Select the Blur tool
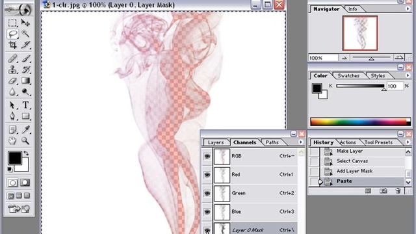The image size is (416, 234). coord(12,92)
